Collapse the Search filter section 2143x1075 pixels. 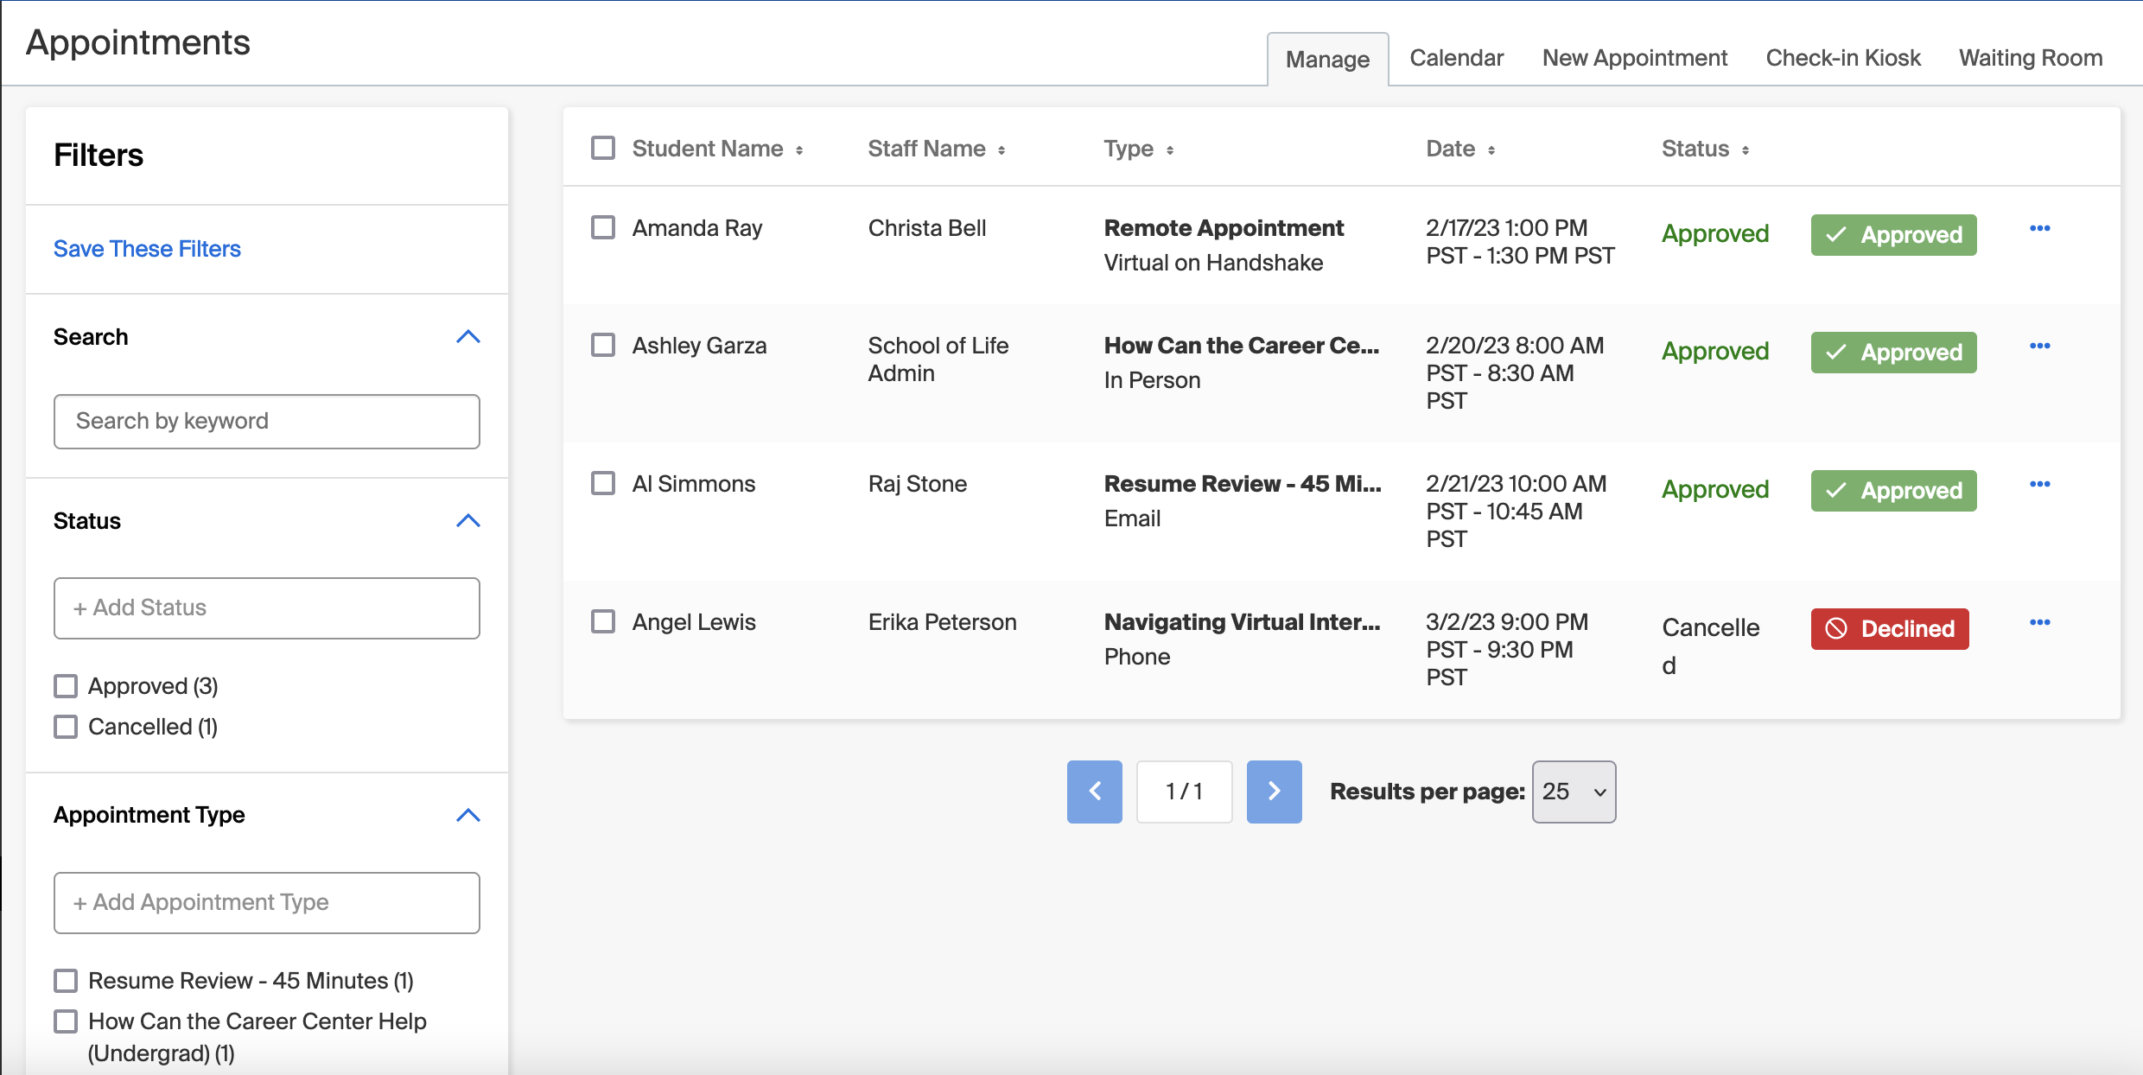click(x=467, y=337)
